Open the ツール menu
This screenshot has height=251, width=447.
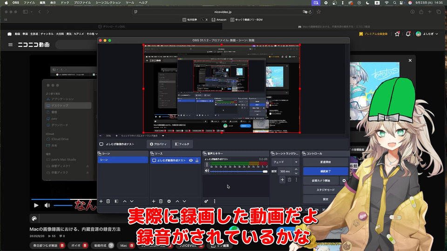tap(130, 3)
